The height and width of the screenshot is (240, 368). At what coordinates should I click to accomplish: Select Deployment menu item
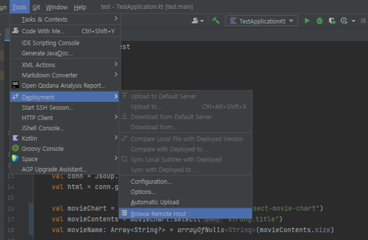[x=64, y=97]
